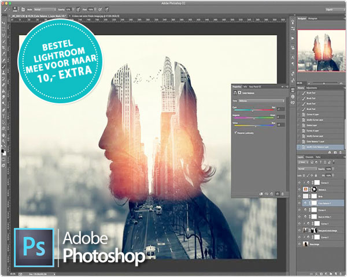The width and height of the screenshot is (347, 277).
Task: Select the Modify Color Balance Layer history state
Action: pyautogui.click(x=320, y=147)
